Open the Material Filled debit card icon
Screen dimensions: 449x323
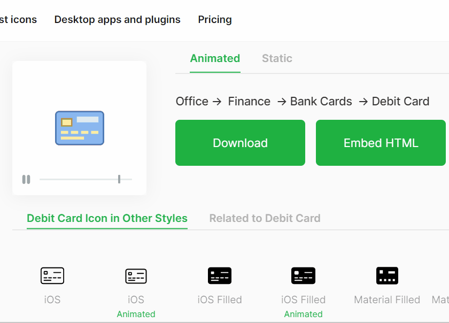(387, 276)
